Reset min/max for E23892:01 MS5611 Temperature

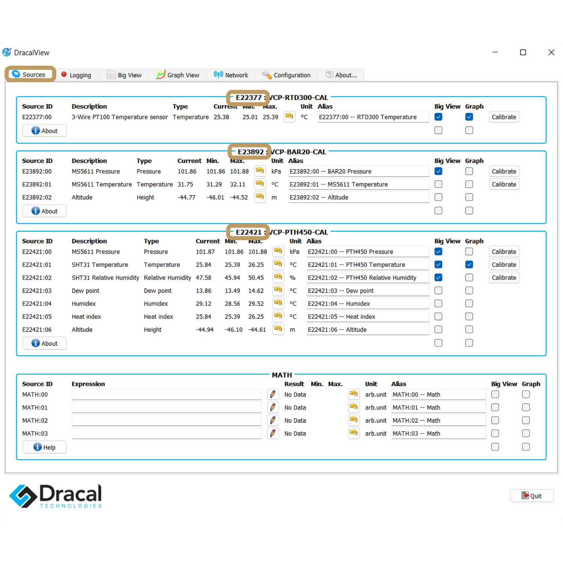pyautogui.click(x=260, y=184)
